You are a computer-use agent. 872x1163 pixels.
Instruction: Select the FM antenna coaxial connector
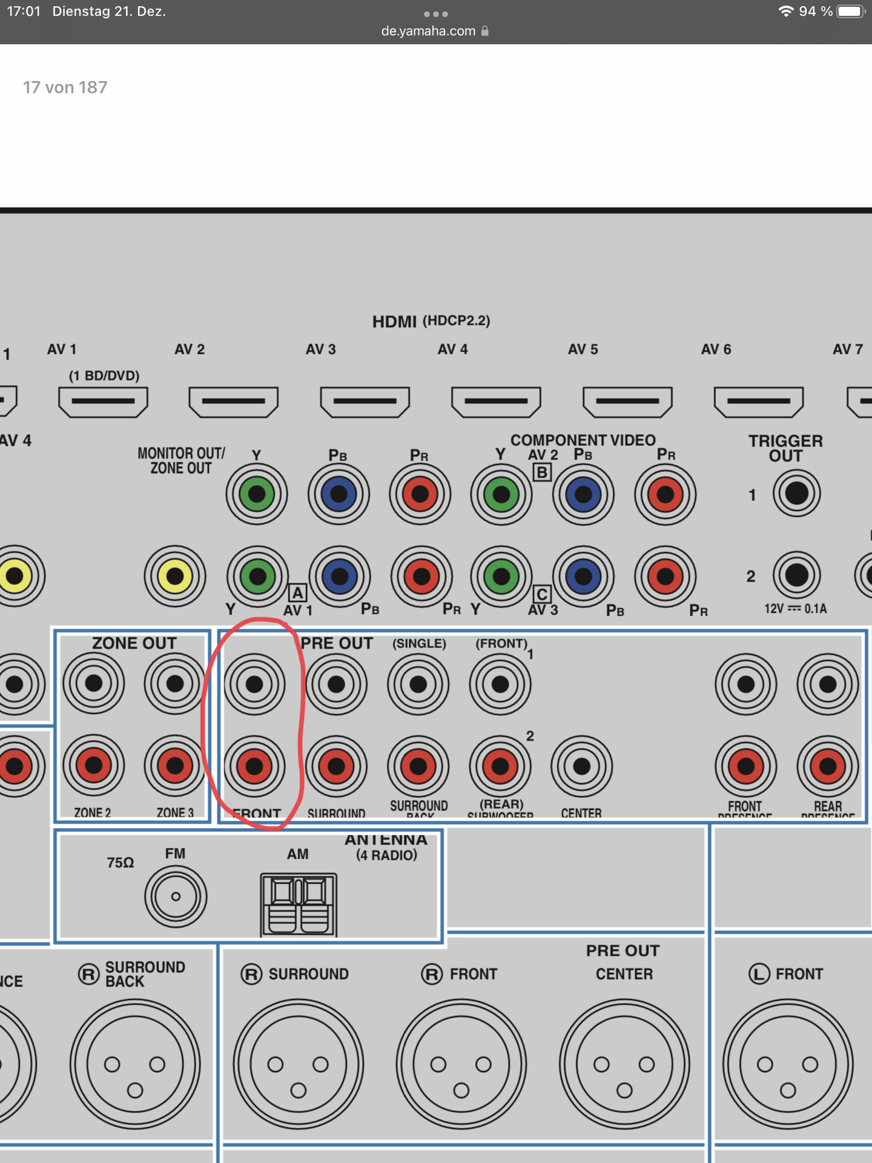(x=176, y=896)
